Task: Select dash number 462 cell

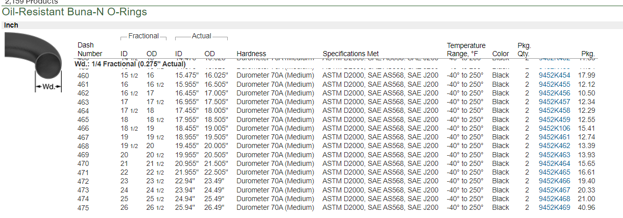Action: coord(83,93)
